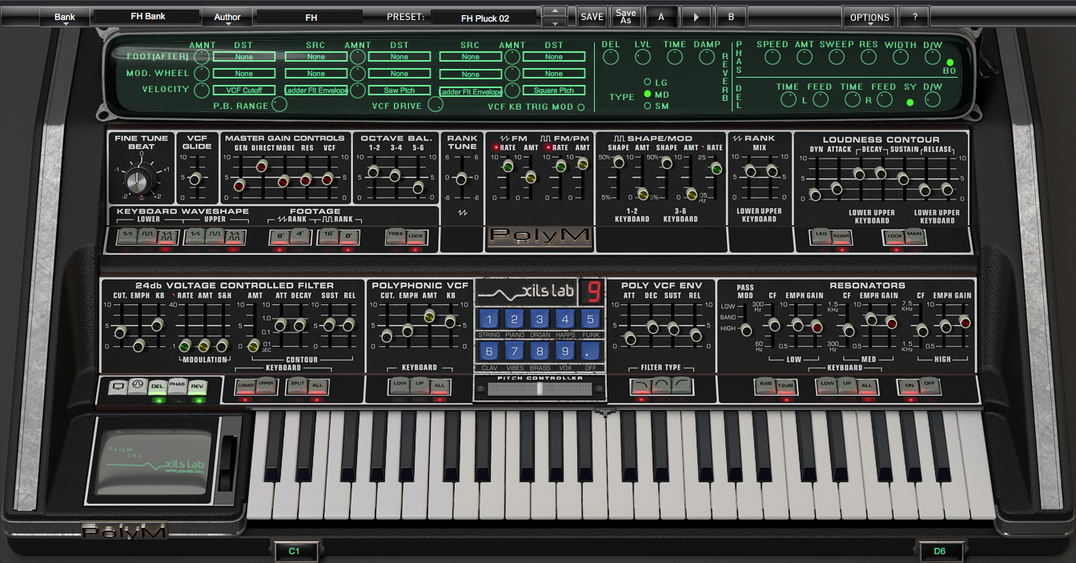The image size is (1076, 563).
Task: Select preset button 8 BRASS
Action: (x=540, y=351)
